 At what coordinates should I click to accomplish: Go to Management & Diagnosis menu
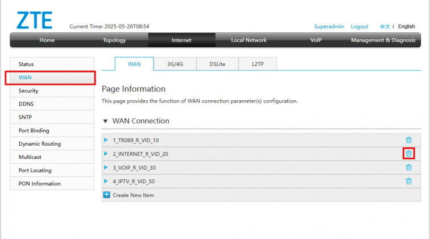[383, 40]
